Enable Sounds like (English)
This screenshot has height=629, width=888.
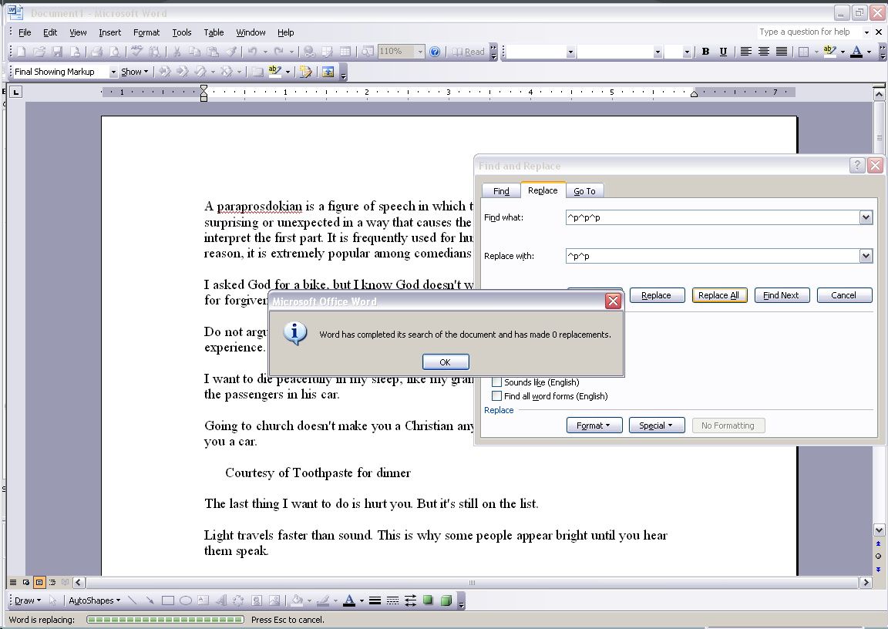click(497, 382)
